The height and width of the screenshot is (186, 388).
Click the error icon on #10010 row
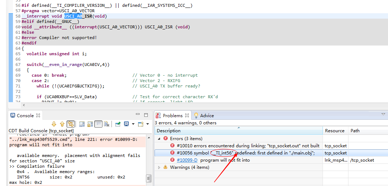pyautogui.click(x=173, y=146)
